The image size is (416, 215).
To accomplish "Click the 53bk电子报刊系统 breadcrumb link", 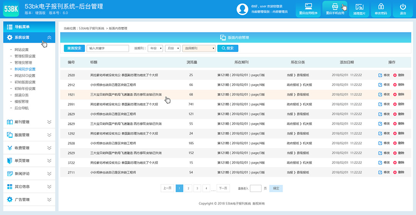I will 91,29.
